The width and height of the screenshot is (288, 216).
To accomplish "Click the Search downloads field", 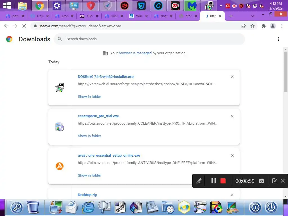I will click(149, 39).
